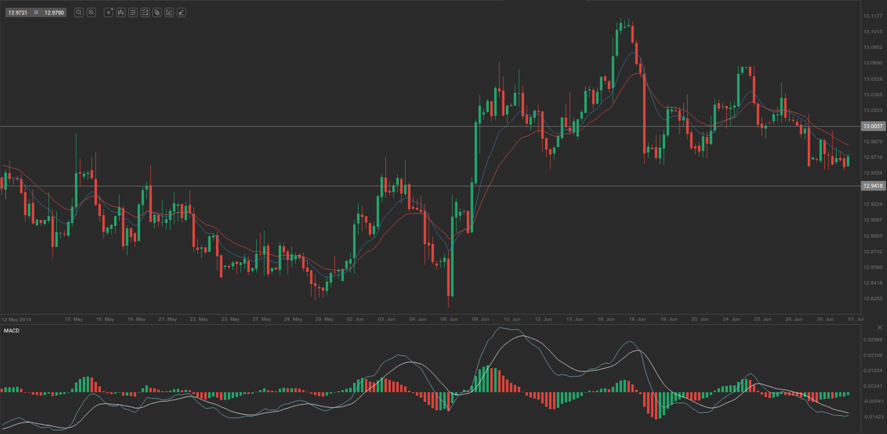Click the MACD panel label
The image size is (887, 434).
pos(12,331)
